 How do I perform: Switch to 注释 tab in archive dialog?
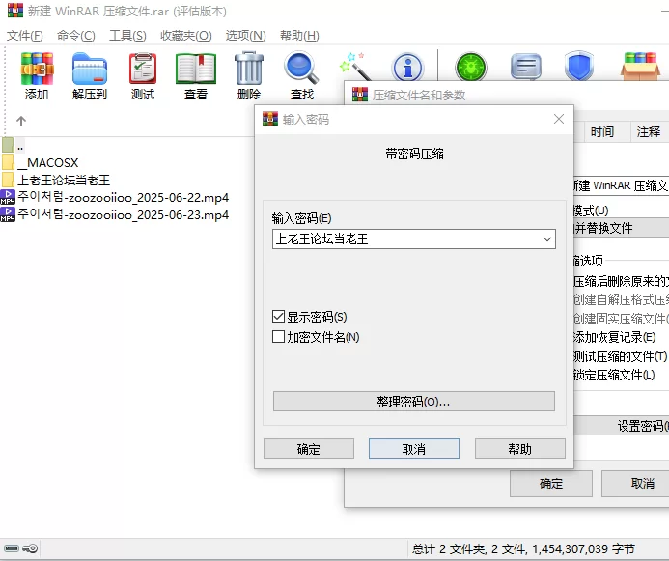click(648, 132)
